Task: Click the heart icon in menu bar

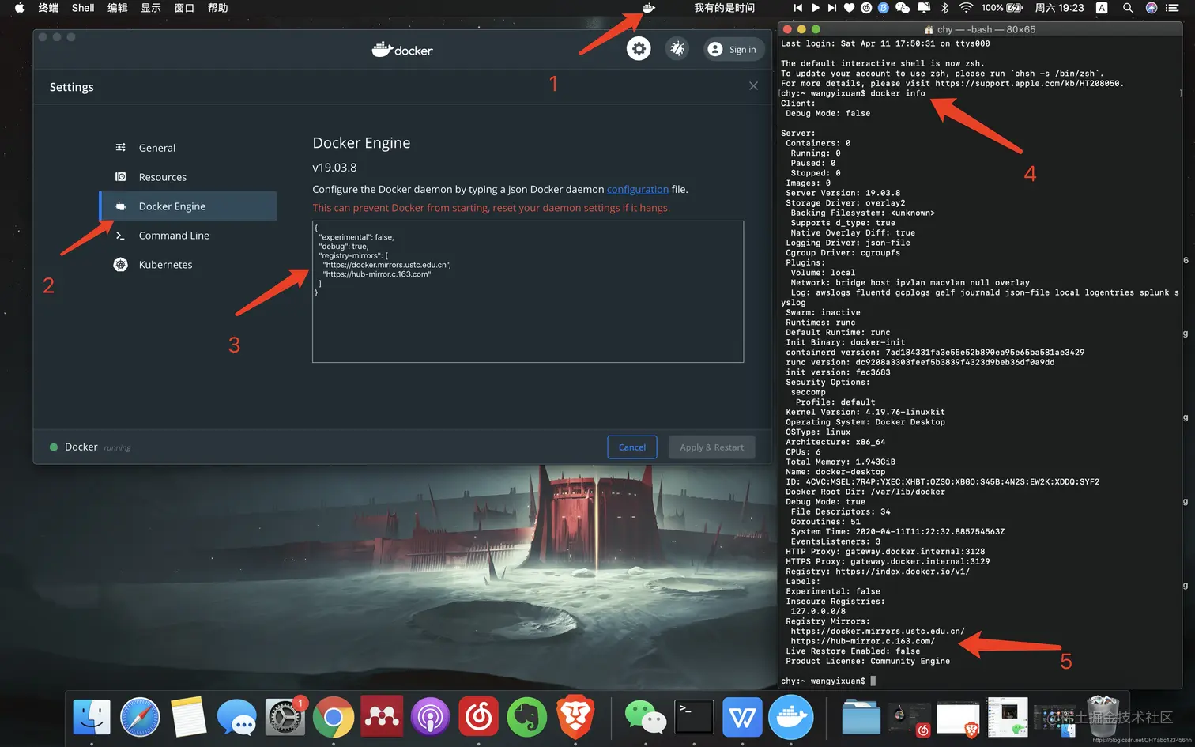Action: pos(850,8)
